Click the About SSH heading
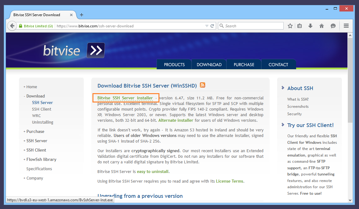Image resolution: width=359 pixels, height=209 pixels. click(300, 88)
